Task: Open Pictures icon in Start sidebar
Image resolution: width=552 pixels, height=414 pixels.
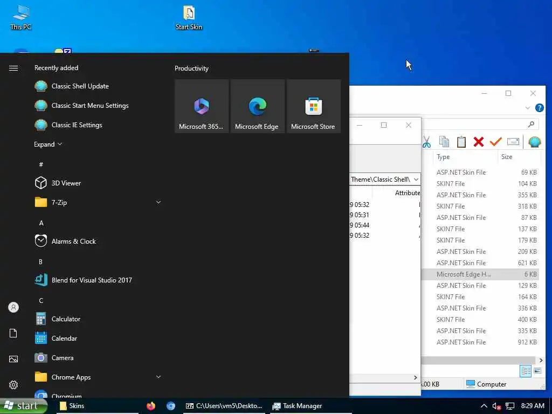Action: click(13, 359)
